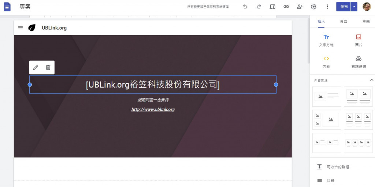Choose layout with four images in row

pyautogui.click(x=358, y=143)
